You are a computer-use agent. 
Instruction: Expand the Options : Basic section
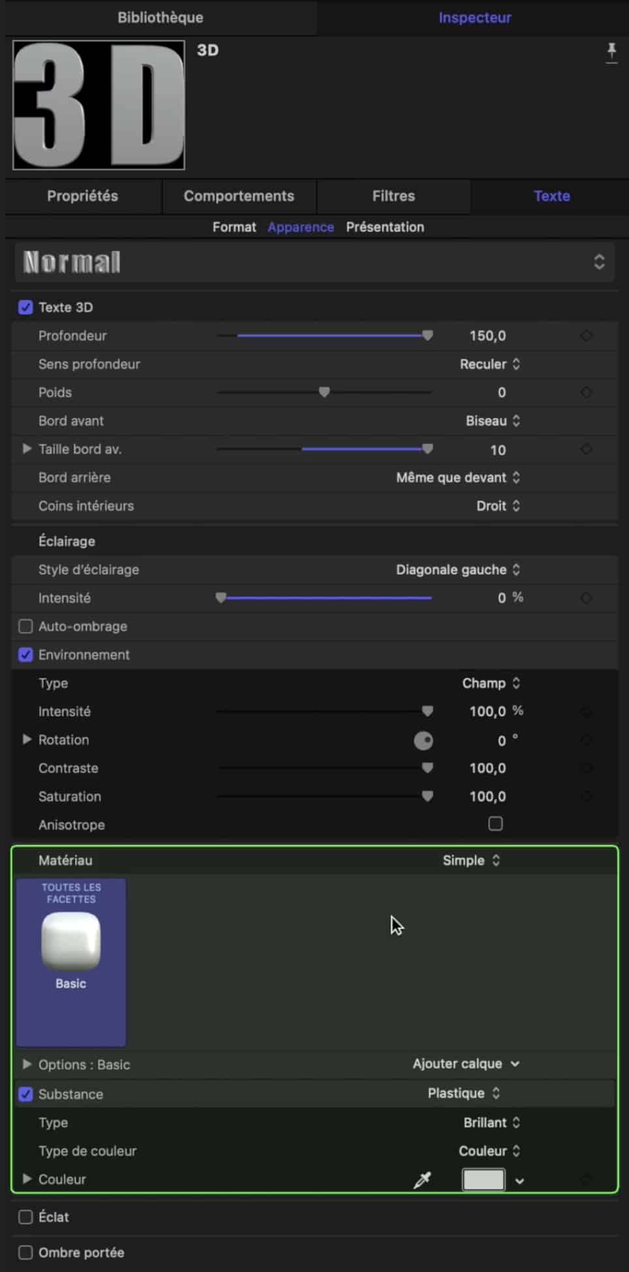27,1064
